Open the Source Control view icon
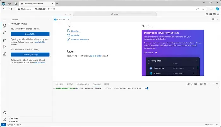 coord(4,40)
